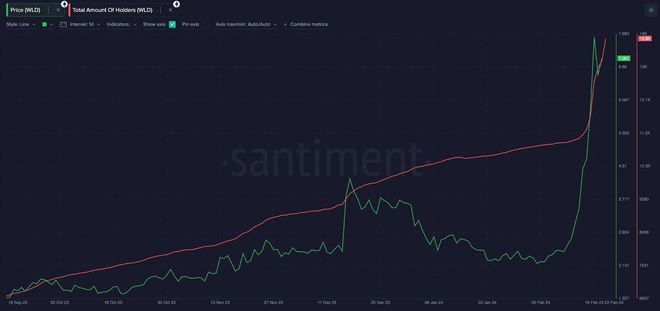Click 13K holders axis value
660x311 pixels.
coord(643,67)
